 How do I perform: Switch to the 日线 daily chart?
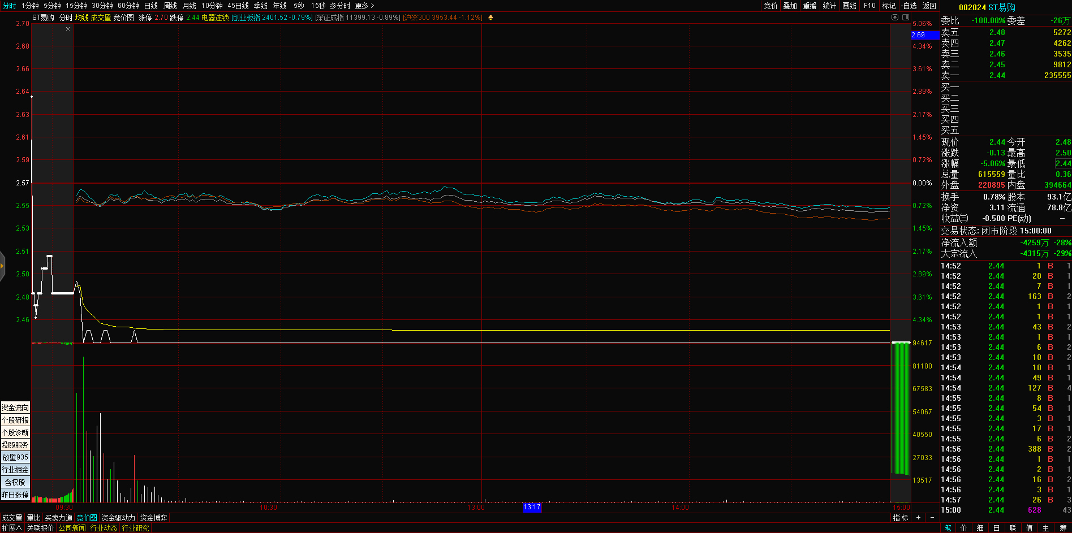[150, 6]
